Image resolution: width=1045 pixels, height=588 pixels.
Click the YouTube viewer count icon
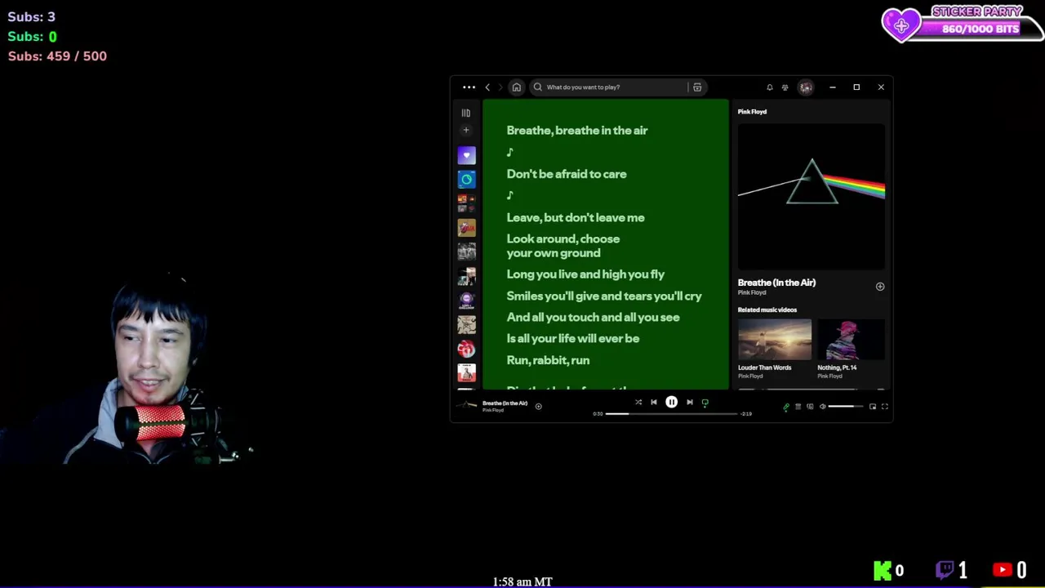1003,570
